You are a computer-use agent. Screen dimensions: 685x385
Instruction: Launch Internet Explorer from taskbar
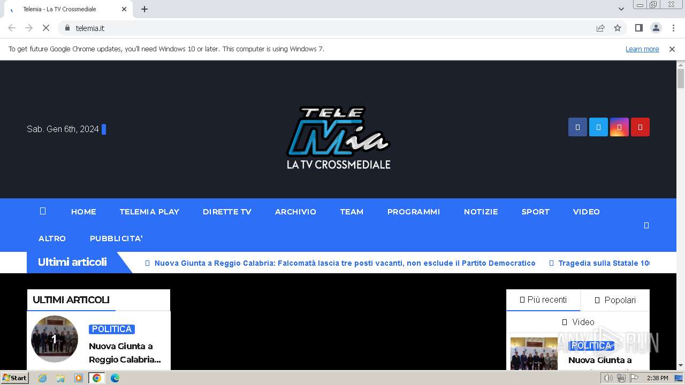pos(43,378)
